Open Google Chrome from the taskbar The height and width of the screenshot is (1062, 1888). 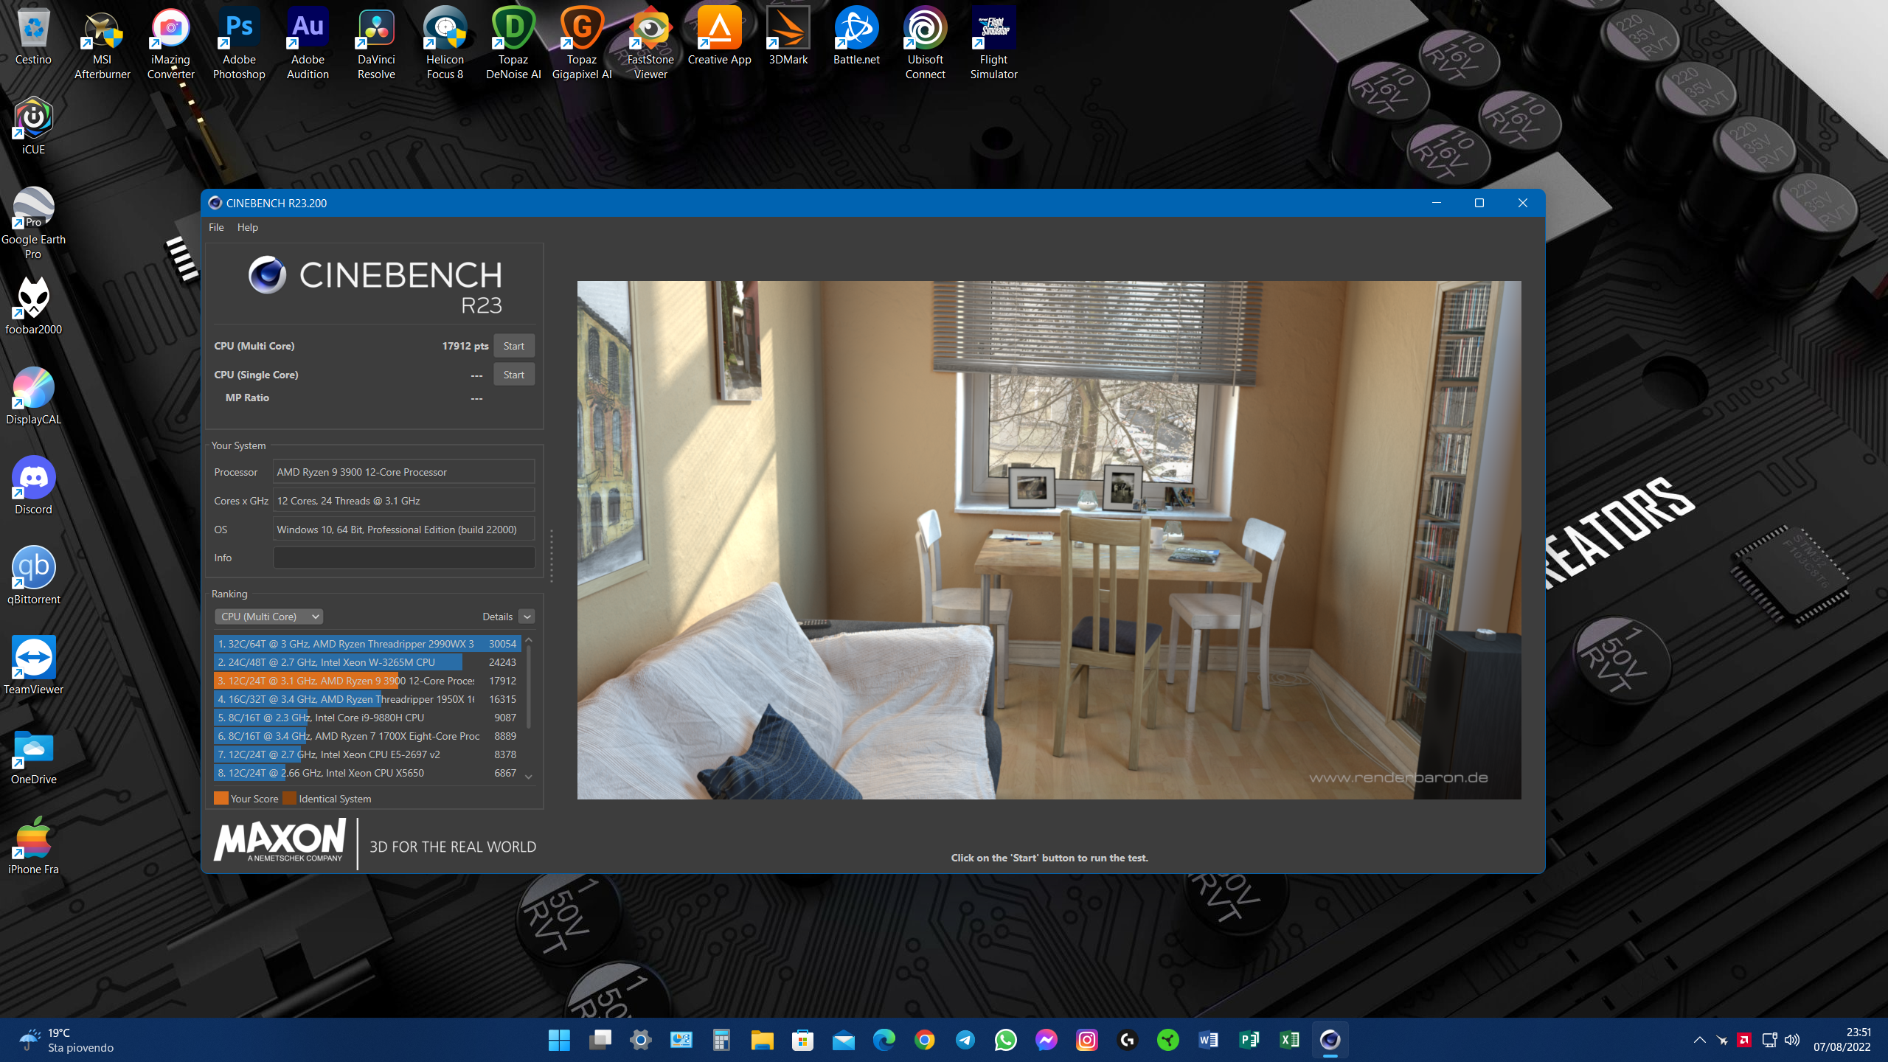pyautogui.click(x=925, y=1040)
